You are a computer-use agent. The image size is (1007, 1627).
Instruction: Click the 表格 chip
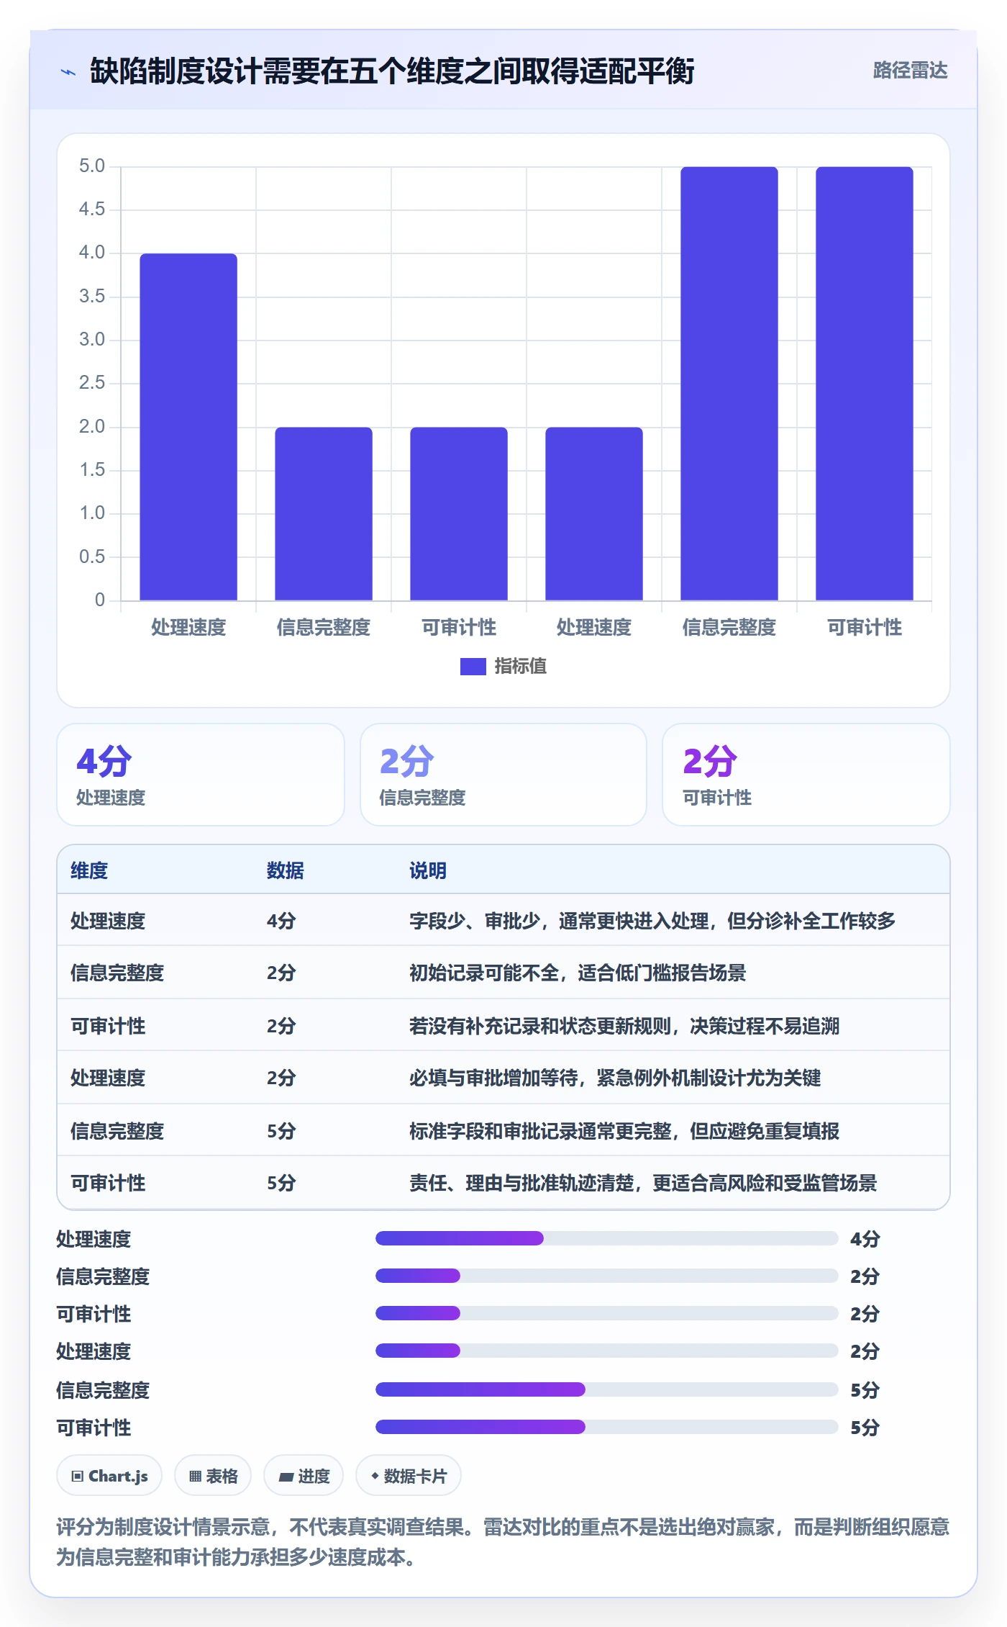point(213,1476)
